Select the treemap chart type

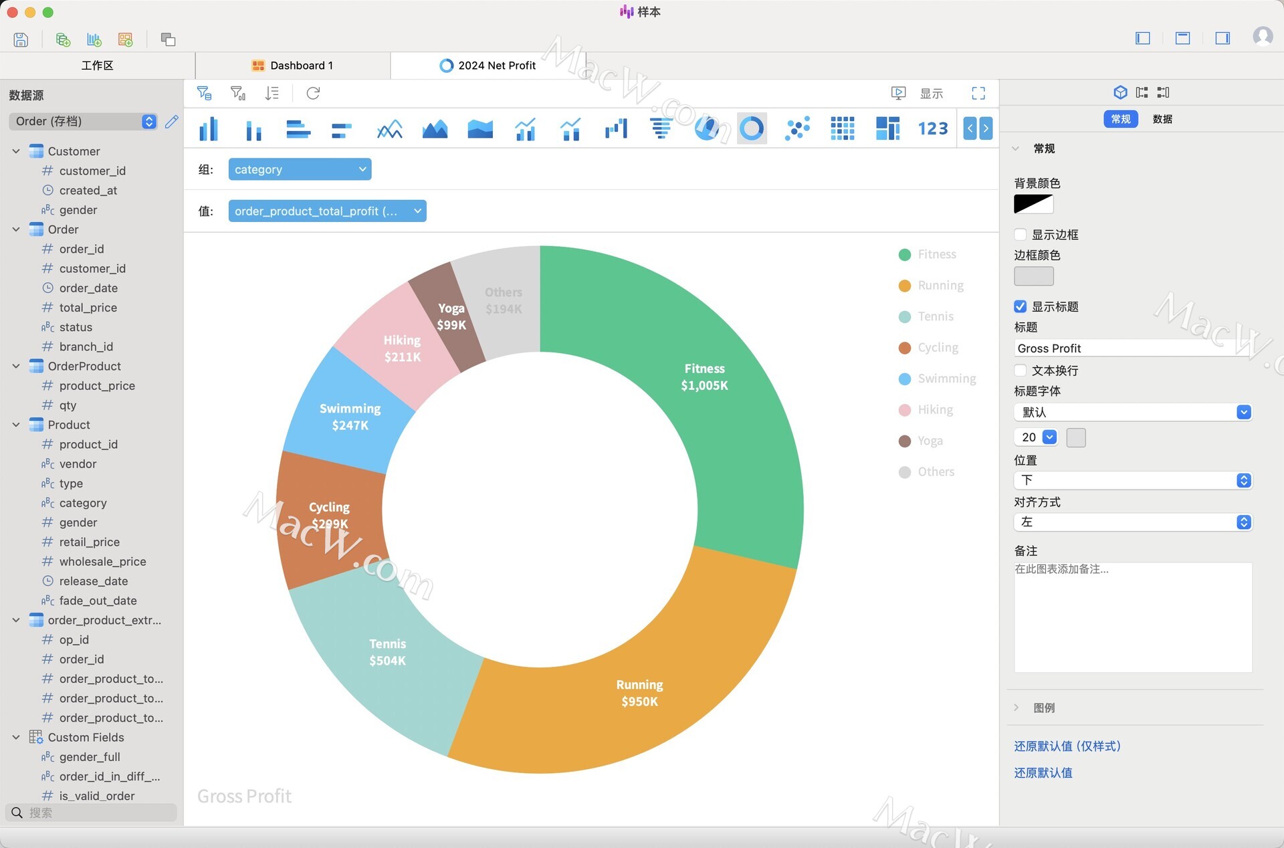coord(887,128)
